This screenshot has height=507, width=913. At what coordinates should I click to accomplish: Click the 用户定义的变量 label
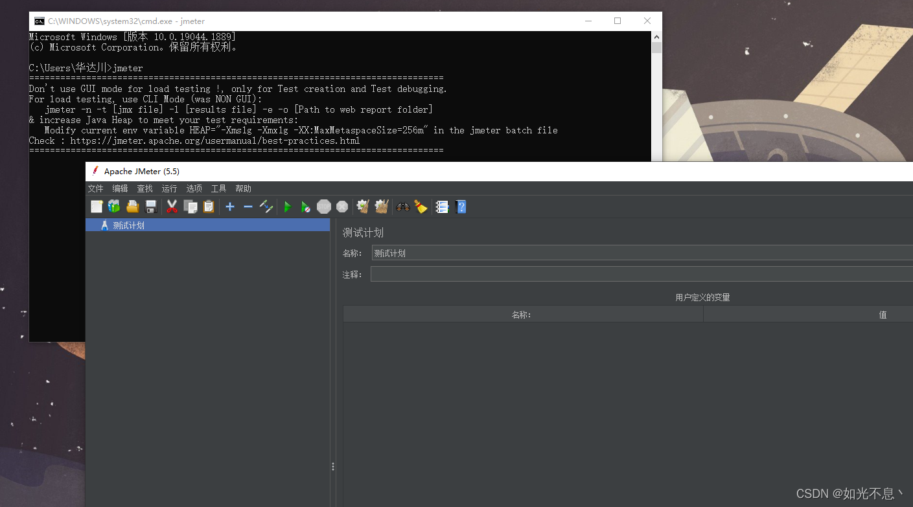click(702, 298)
